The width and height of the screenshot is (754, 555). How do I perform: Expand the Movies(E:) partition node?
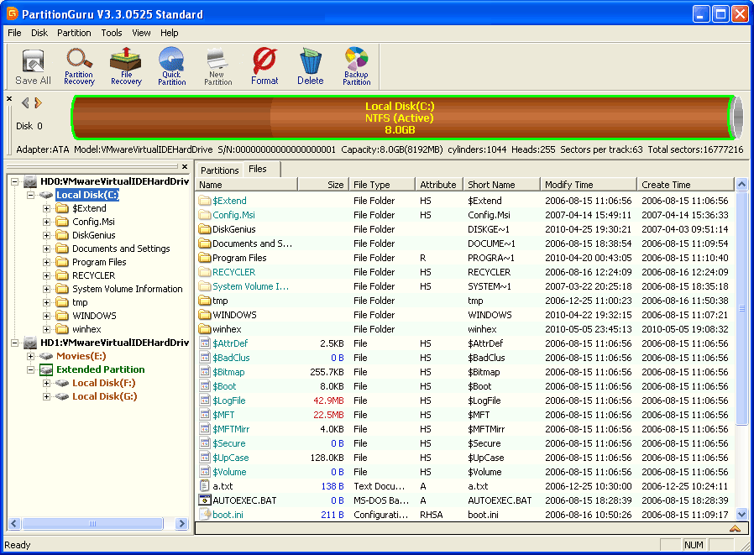31,356
